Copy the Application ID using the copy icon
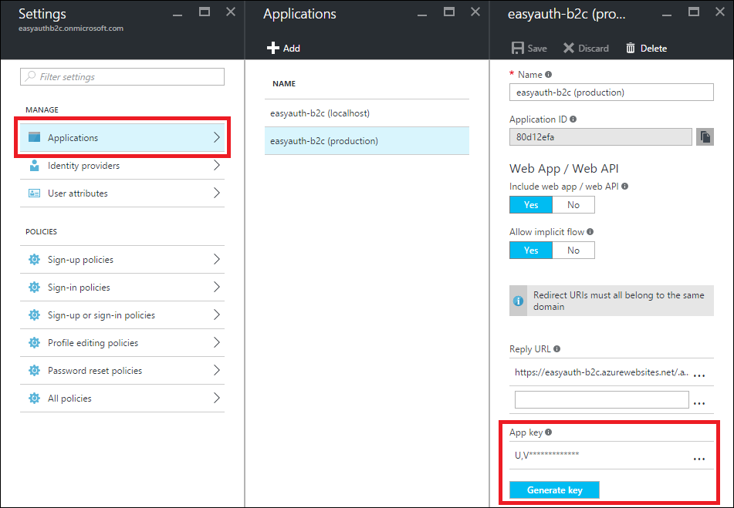 (704, 136)
